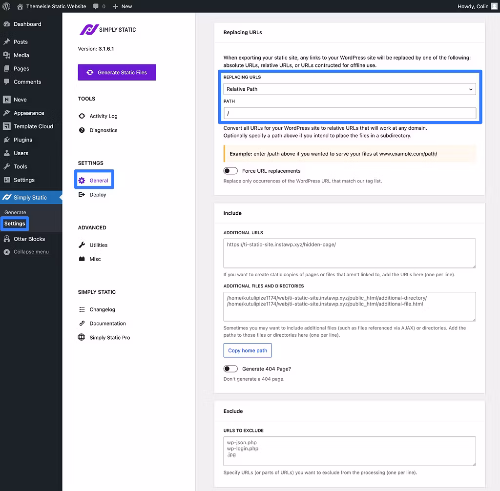Collapse the admin menu
This screenshot has width=500, height=491.
(31, 252)
